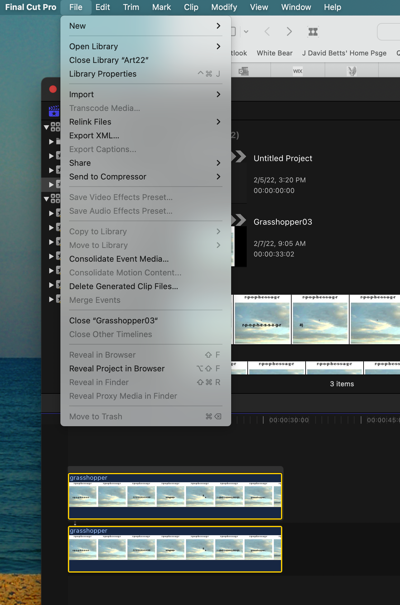Click the Safari back arrow
Viewport: 400px width, 605px height.
coord(267,31)
